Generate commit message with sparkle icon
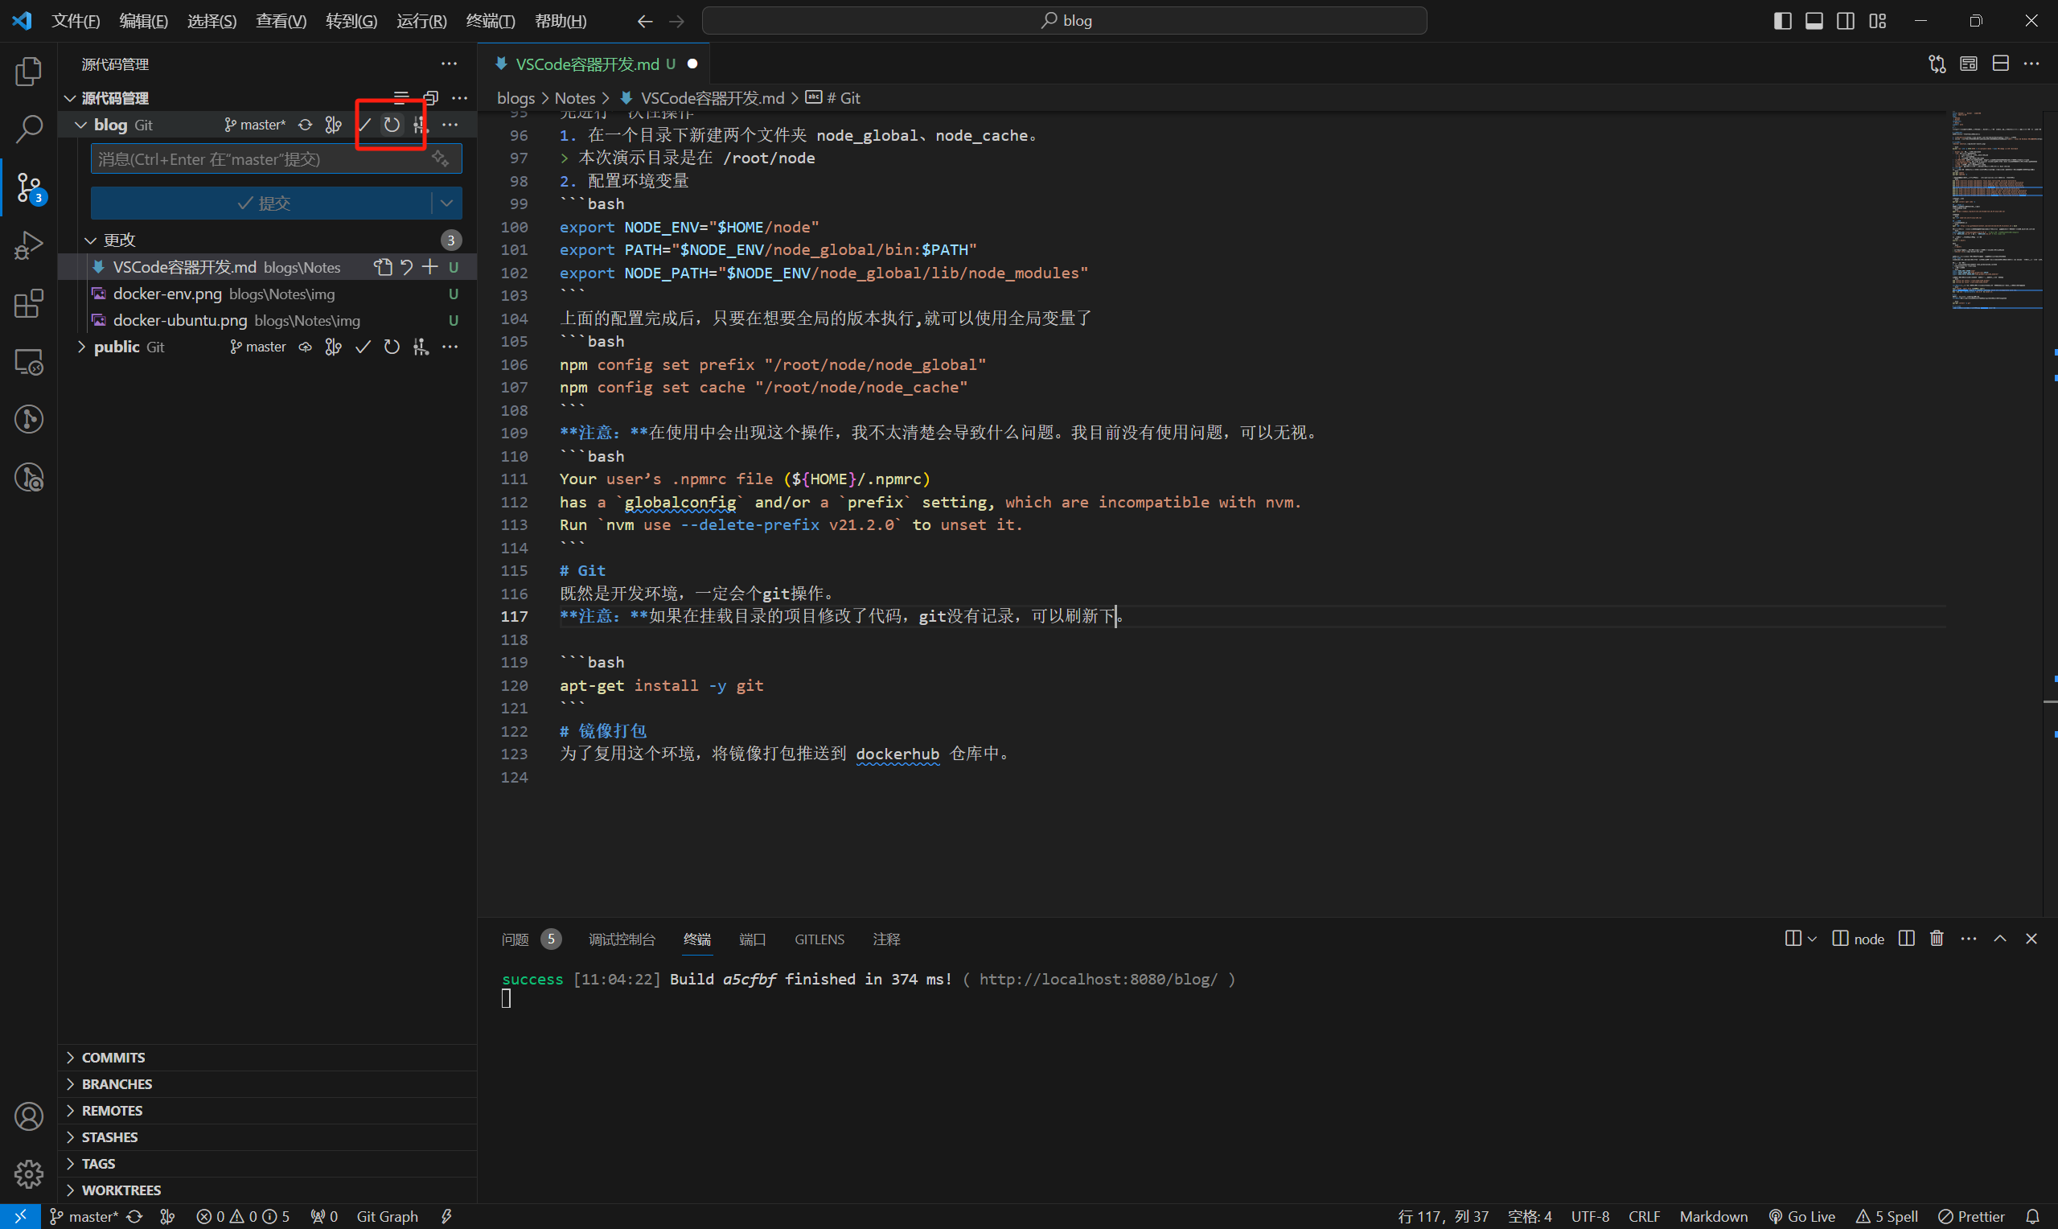Image resolution: width=2058 pixels, height=1229 pixels. 441,158
